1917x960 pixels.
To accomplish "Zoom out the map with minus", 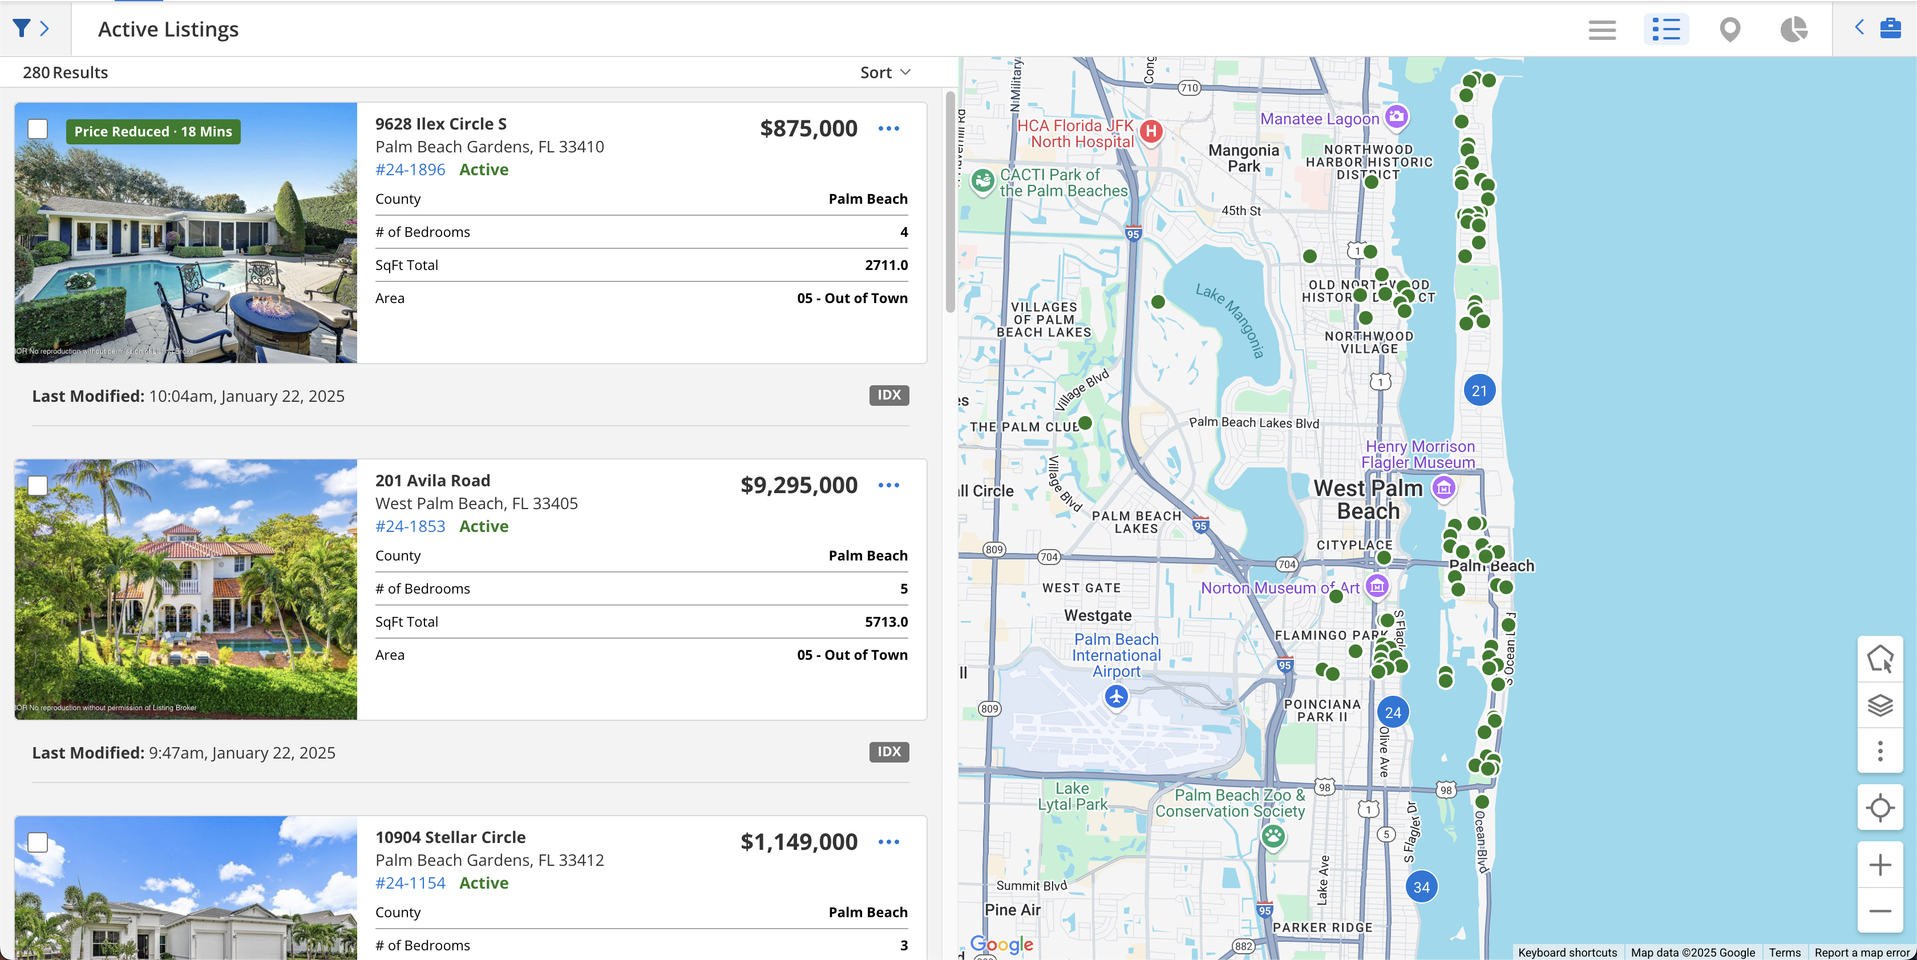I will point(1880,911).
